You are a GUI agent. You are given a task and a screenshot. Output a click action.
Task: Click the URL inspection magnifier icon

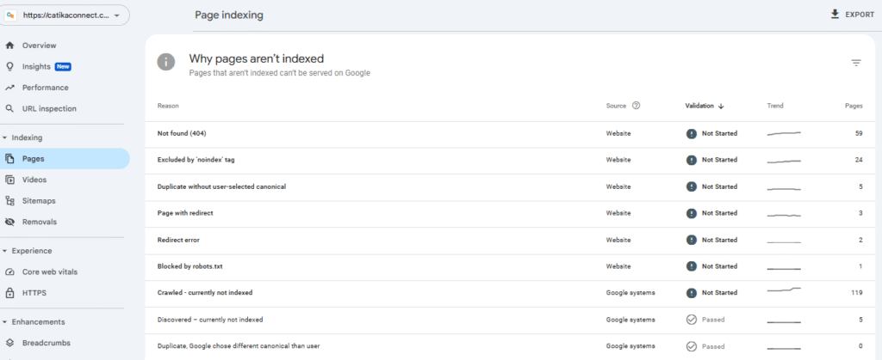tap(9, 109)
